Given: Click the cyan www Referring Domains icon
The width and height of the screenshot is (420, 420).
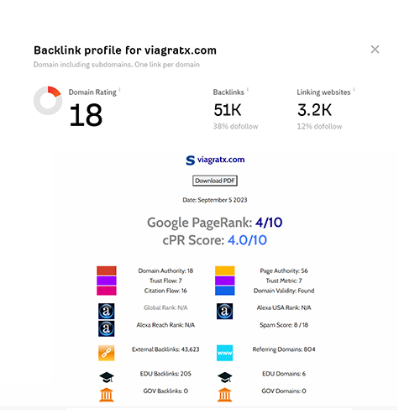Looking at the screenshot, I should click(224, 353).
